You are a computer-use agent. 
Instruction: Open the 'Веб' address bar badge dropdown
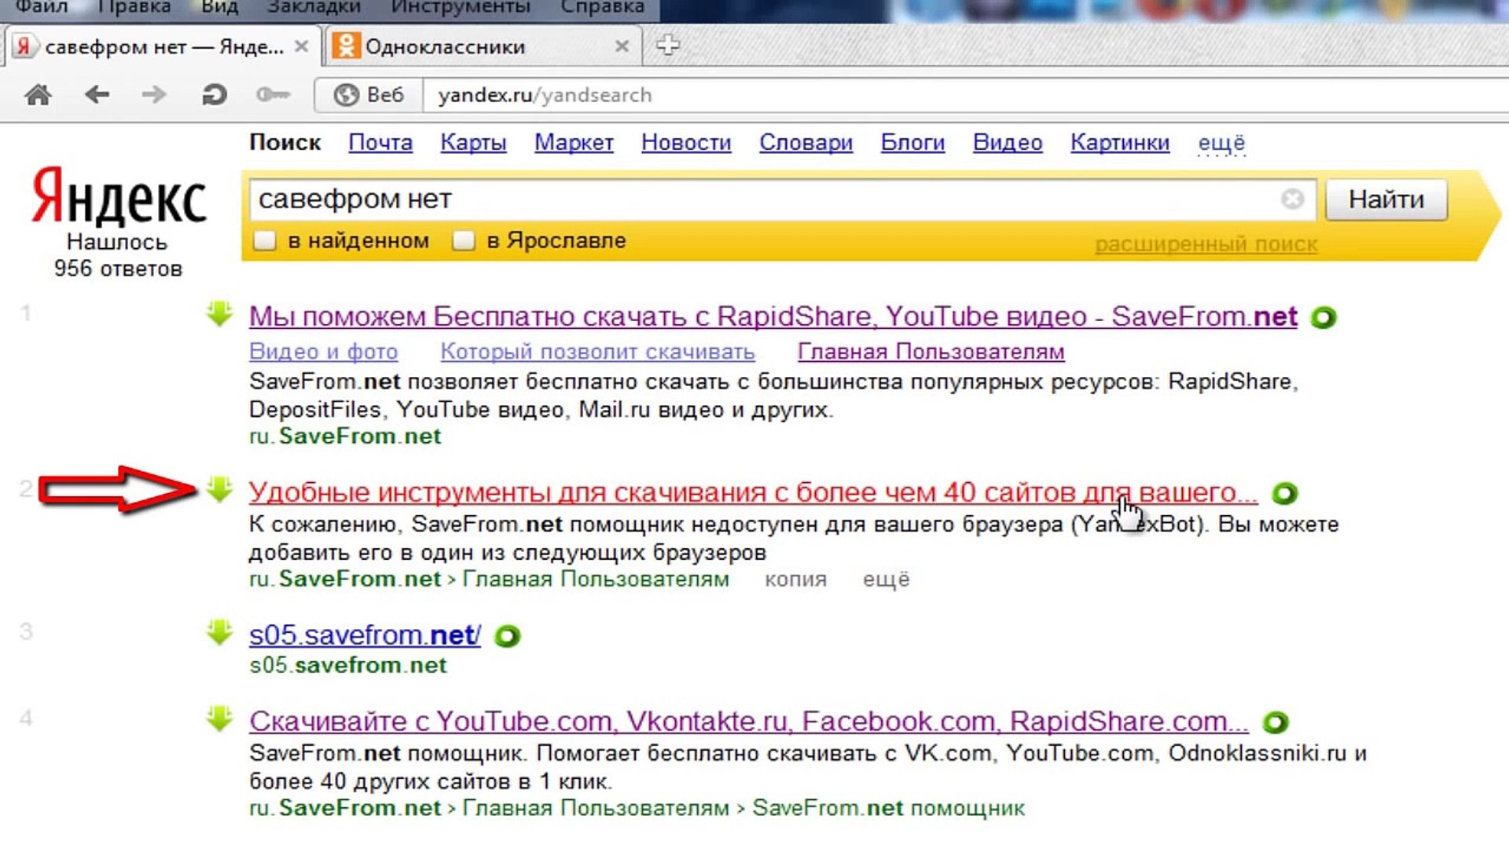369,95
